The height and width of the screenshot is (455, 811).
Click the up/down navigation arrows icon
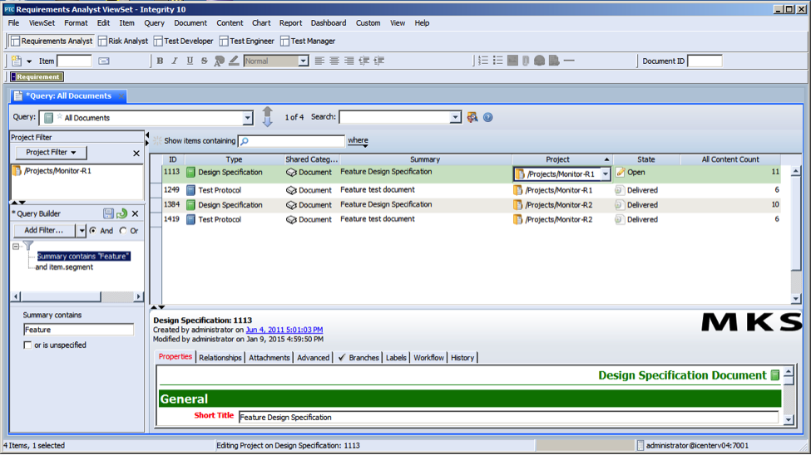pos(267,117)
